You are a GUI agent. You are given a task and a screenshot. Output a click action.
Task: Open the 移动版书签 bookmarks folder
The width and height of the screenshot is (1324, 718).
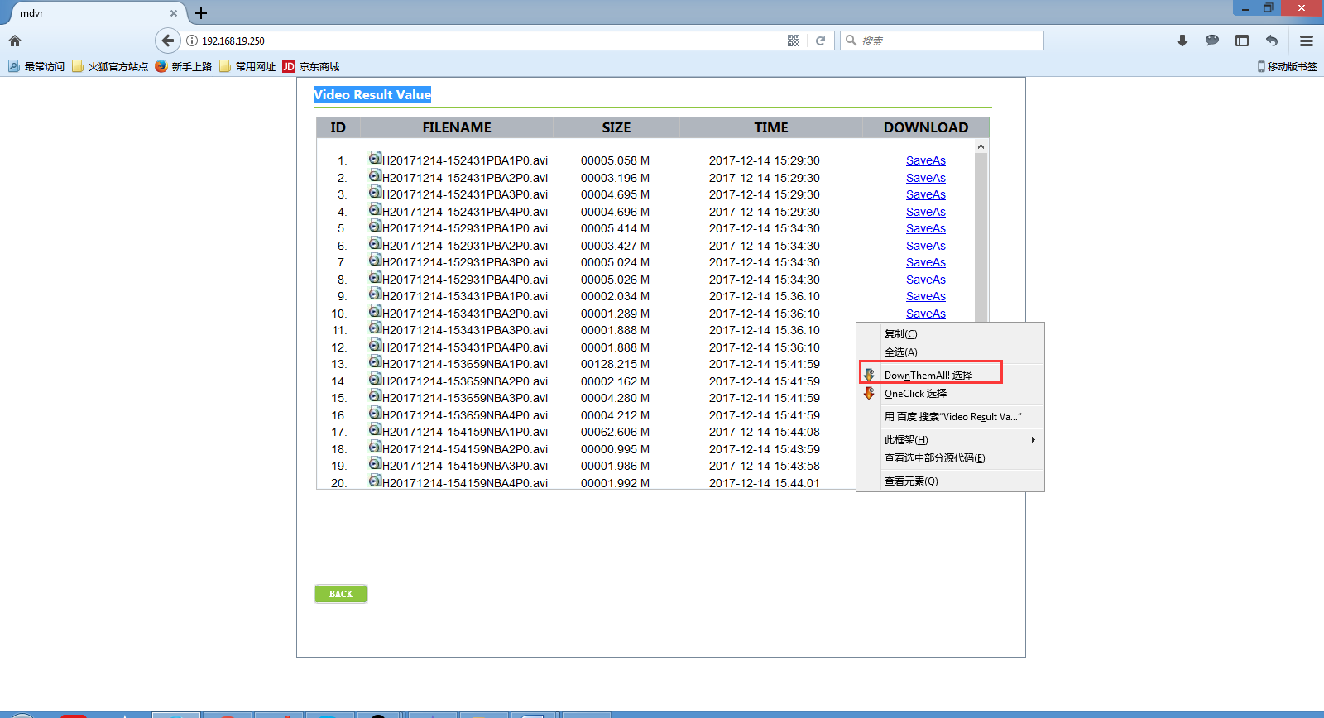(1288, 66)
